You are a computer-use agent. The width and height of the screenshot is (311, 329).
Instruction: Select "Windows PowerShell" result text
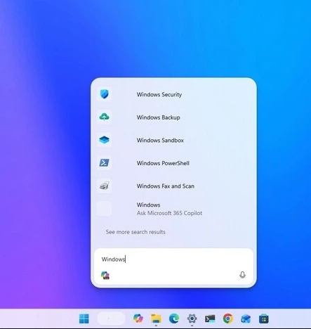[163, 163]
